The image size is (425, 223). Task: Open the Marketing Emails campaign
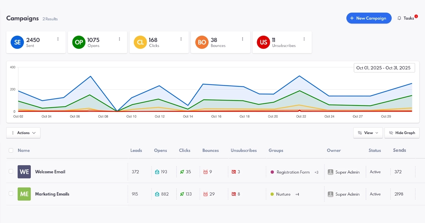pyautogui.click(x=52, y=194)
